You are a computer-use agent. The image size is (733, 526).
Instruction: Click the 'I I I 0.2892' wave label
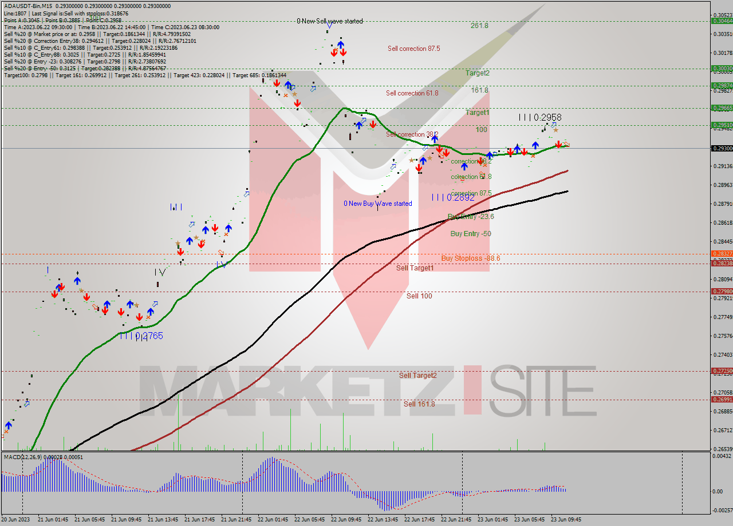[454, 197]
